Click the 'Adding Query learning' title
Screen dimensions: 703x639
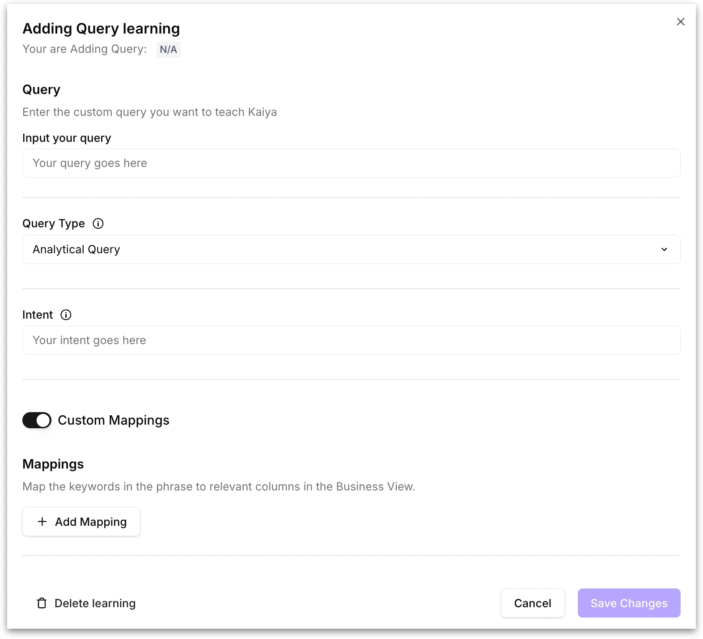point(101,29)
